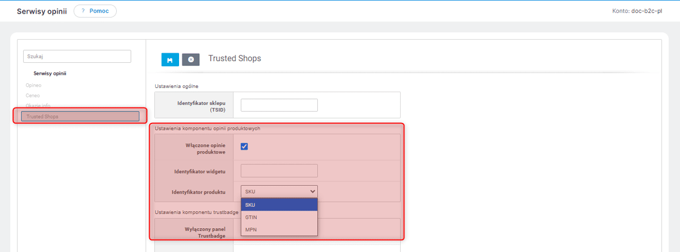Click the Wyłączony panel Trustbadge label
680x252 pixels.
click(204, 232)
